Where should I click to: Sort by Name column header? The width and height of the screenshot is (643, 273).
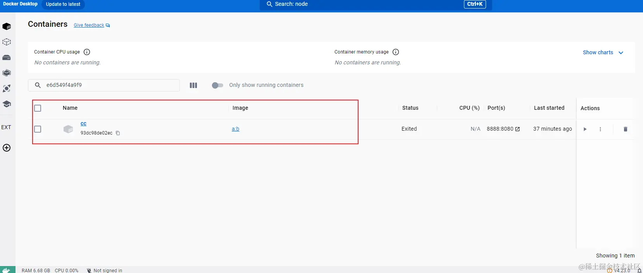(x=70, y=108)
